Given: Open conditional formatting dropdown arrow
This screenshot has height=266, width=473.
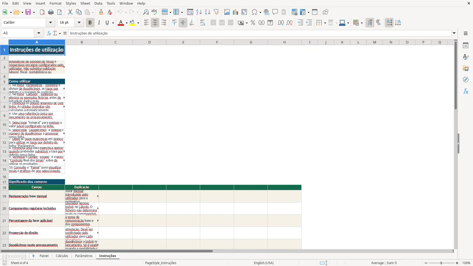Looking at the screenshot, I should point(361,23).
